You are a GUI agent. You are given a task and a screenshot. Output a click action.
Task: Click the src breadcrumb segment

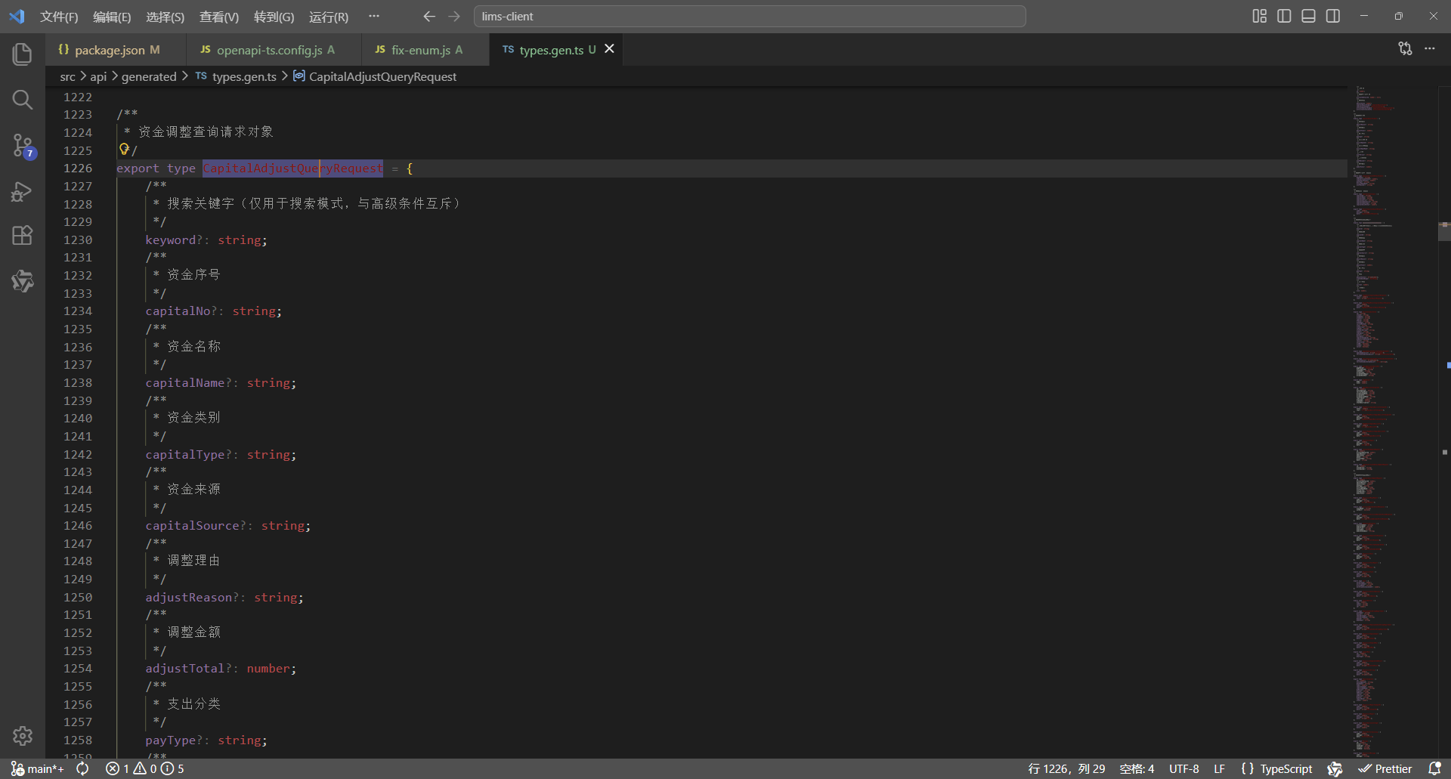[67, 77]
